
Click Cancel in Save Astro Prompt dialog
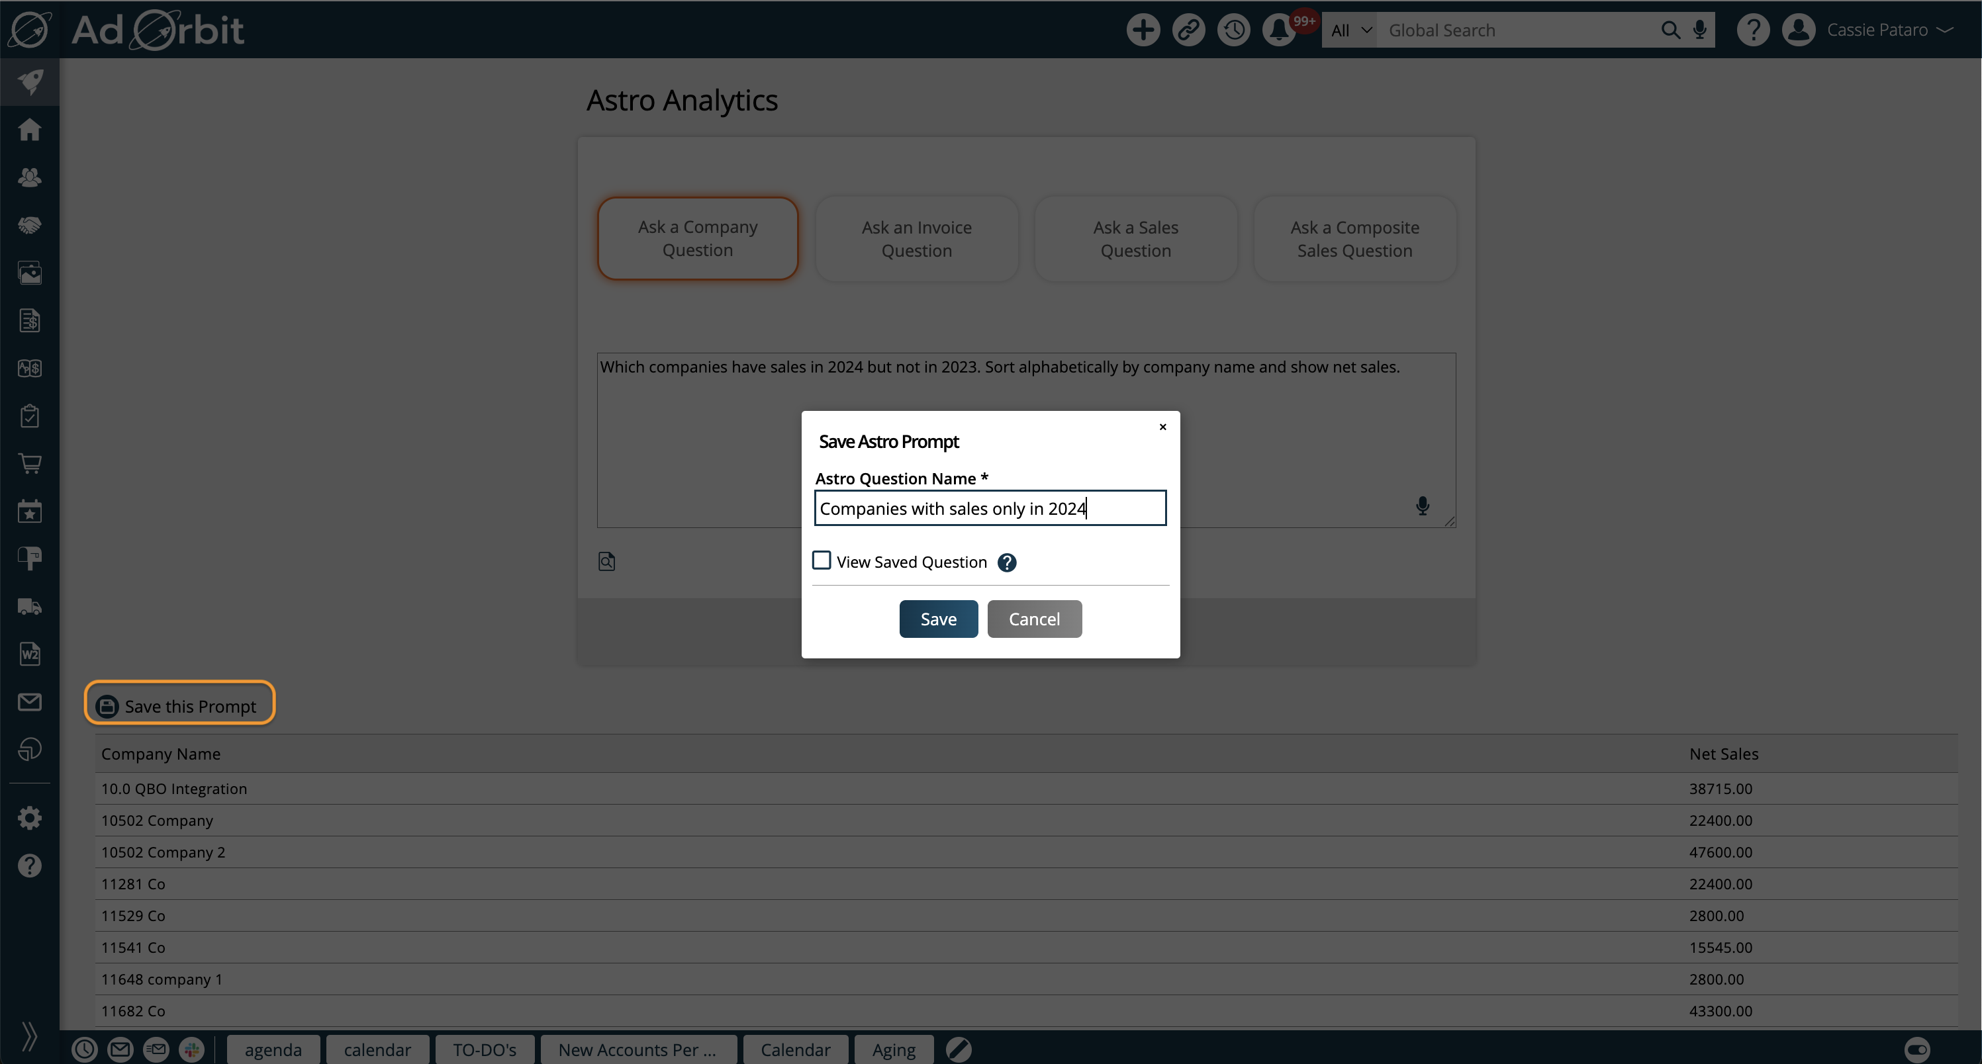click(1034, 619)
